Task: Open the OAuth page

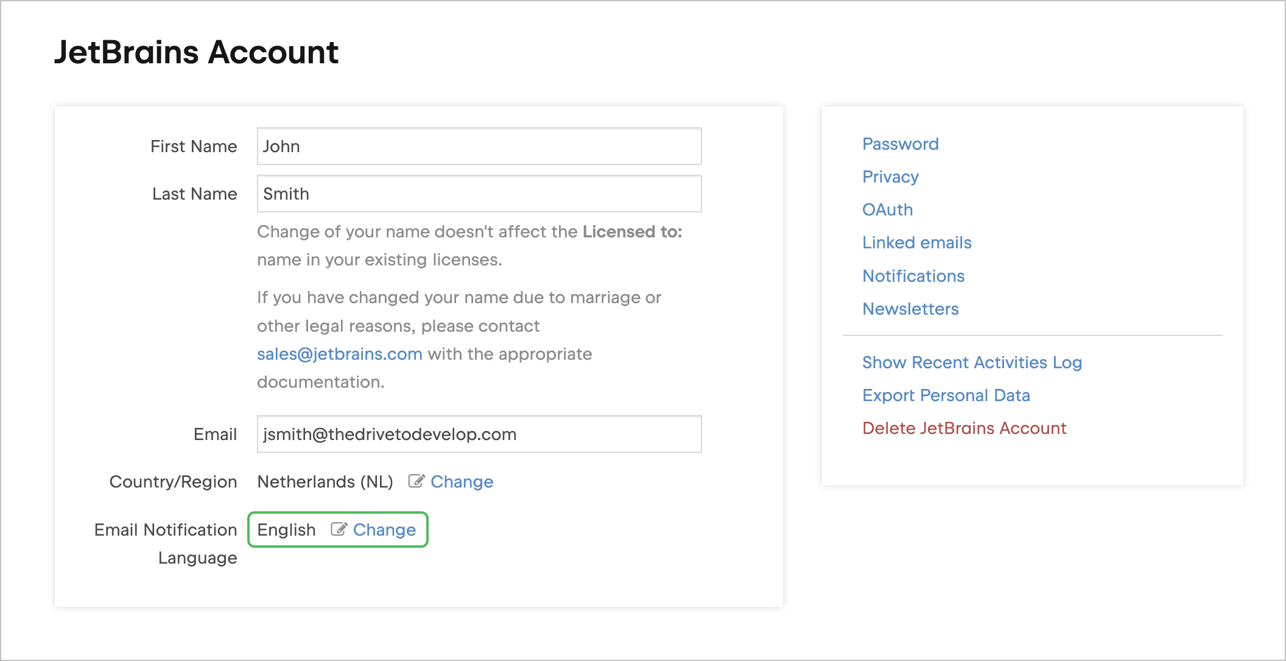Action: [x=887, y=210]
